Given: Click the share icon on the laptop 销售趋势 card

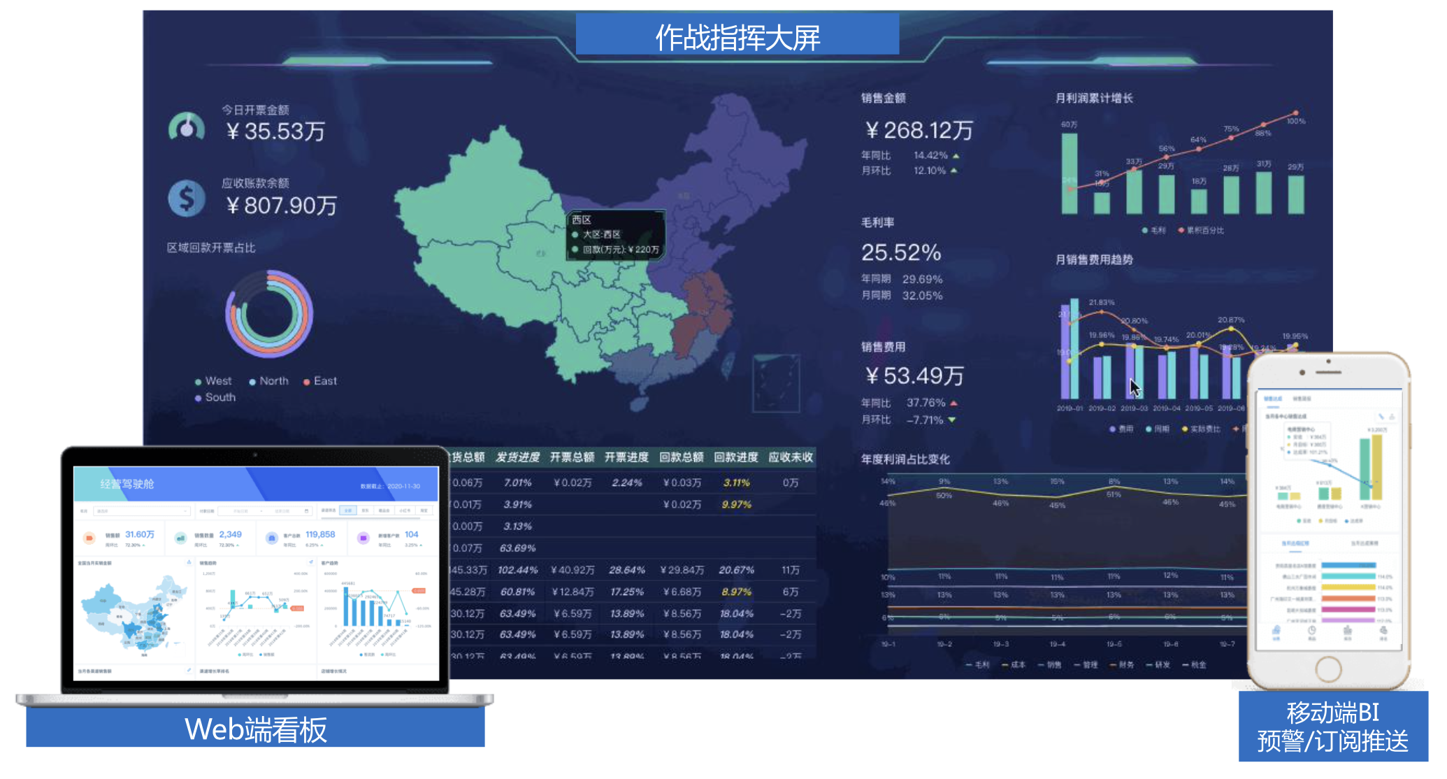Looking at the screenshot, I should 311,562.
